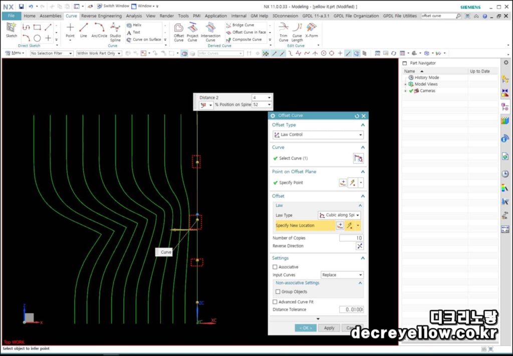This screenshot has width=513, height=356.
Task: Click the command finder search box
Action: click(x=438, y=16)
